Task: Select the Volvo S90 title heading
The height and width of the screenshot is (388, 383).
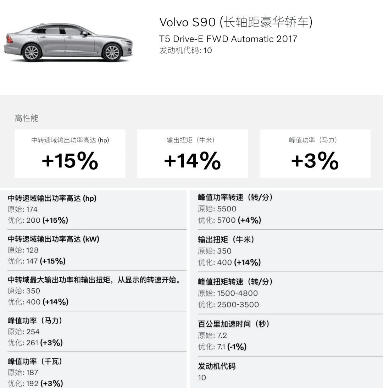Action: [x=236, y=22]
